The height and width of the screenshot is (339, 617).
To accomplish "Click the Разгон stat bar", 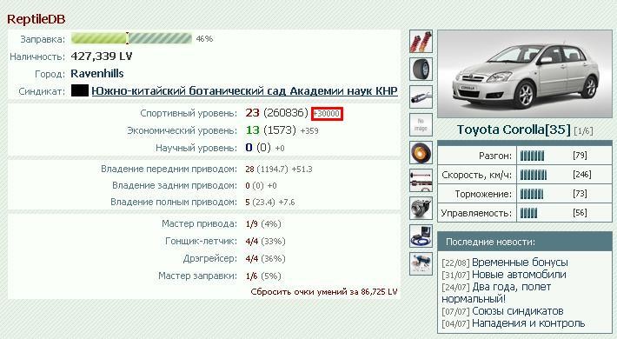I will [532, 156].
